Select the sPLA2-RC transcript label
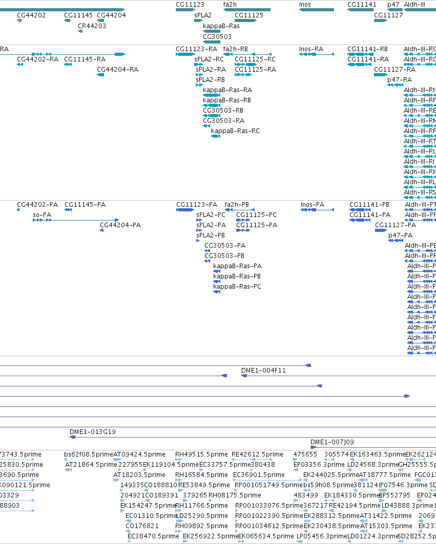The width and height of the screenshot is (436, 544). [209, 59]
